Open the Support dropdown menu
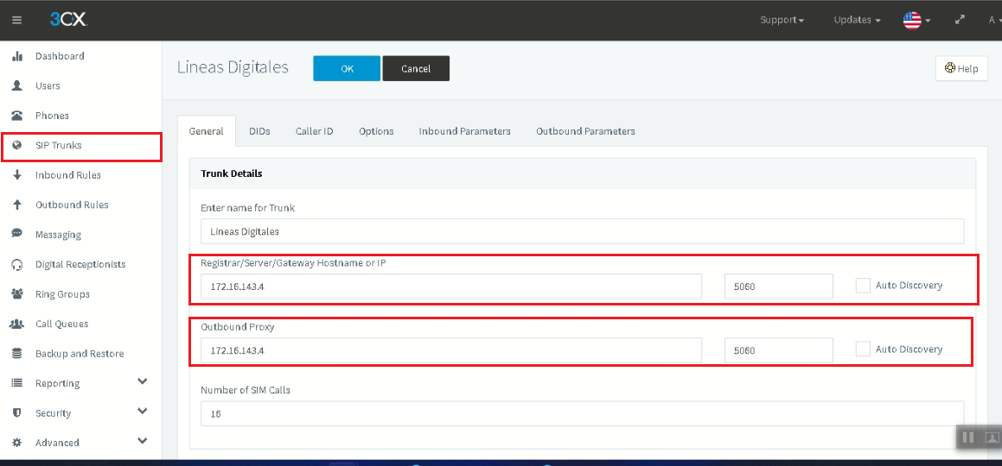Screen dimensions: 1002x466 [x=782, y=20]
